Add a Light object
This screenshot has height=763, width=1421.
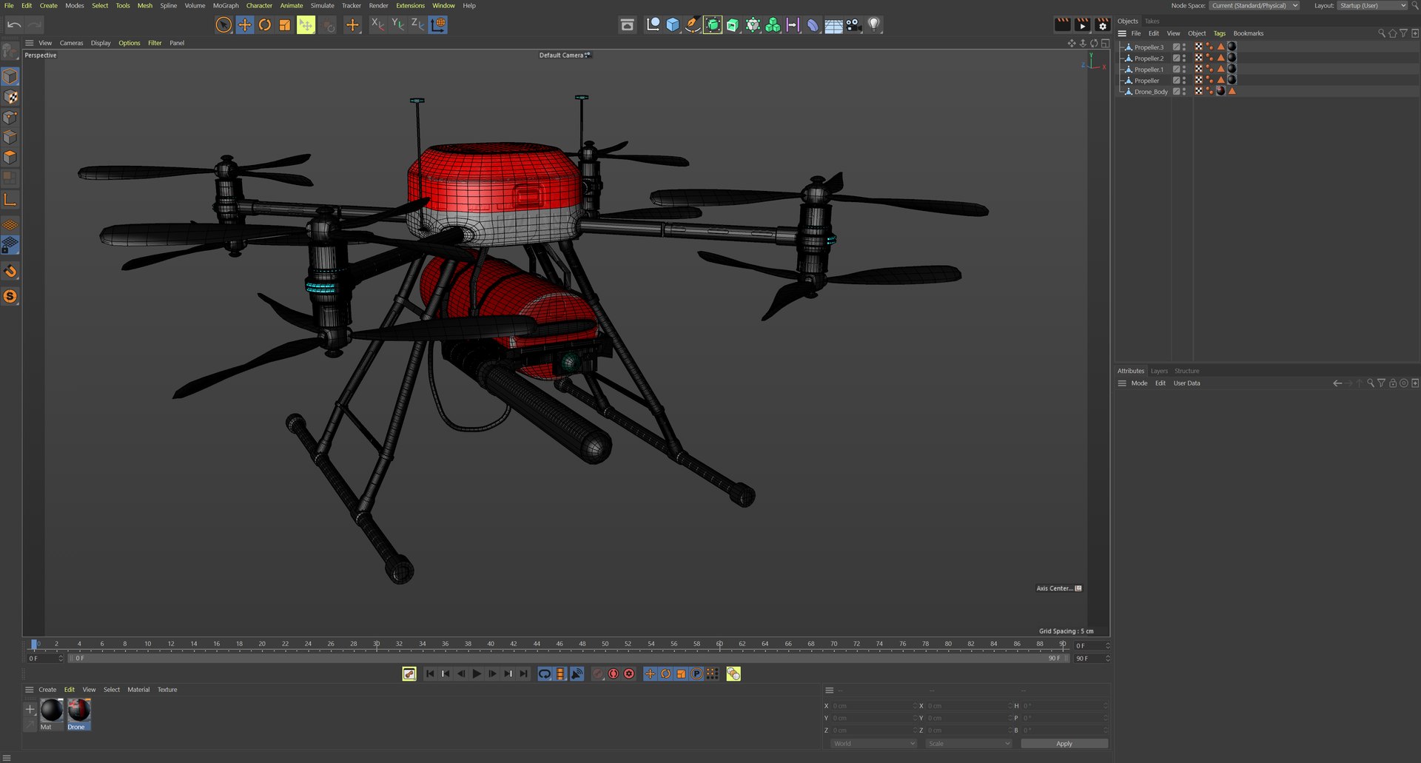coord(874,24)
